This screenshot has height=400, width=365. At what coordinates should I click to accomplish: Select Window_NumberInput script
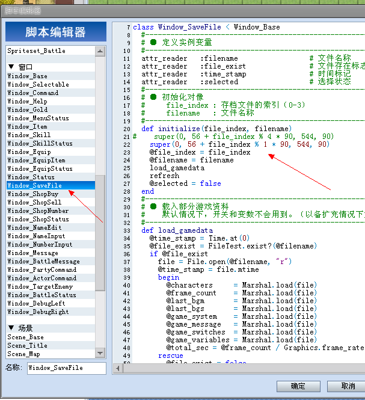51,244
